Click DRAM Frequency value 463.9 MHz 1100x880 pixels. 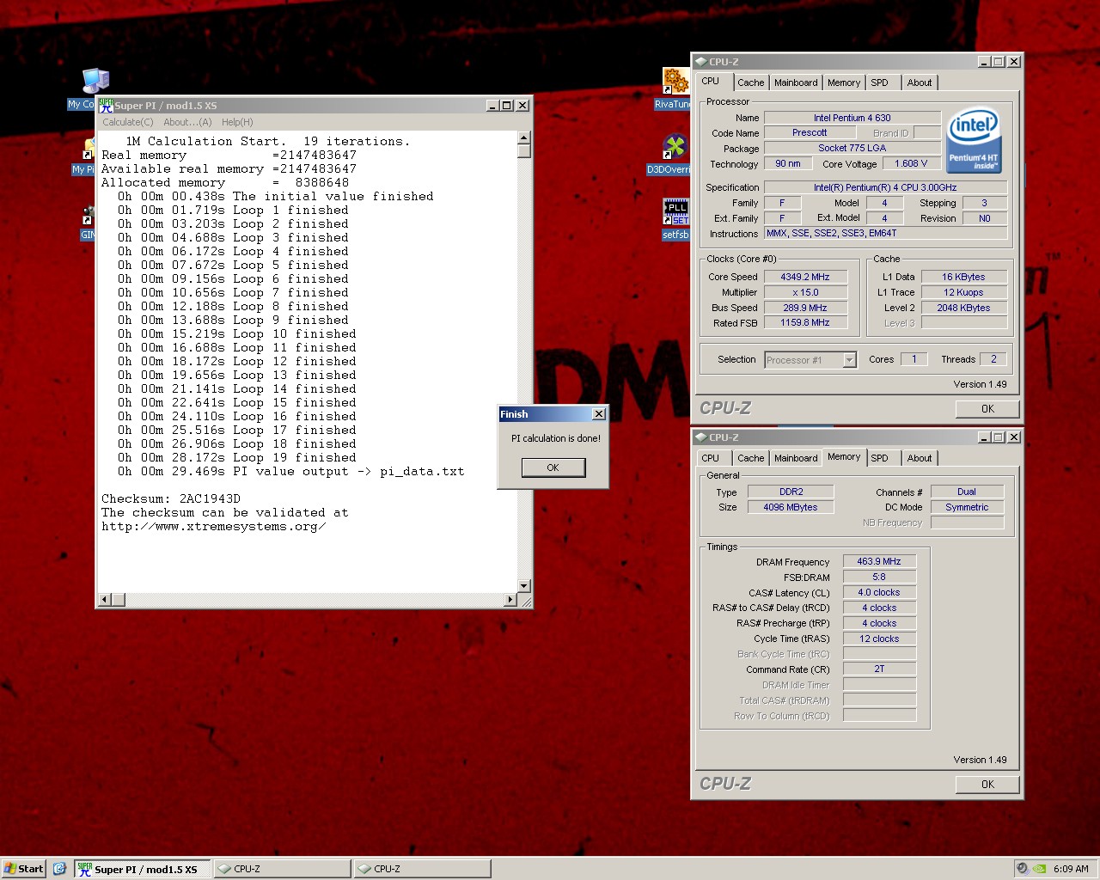(x=879, y=561)
